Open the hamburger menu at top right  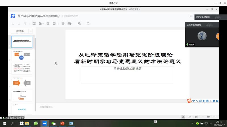click(191, 16)
